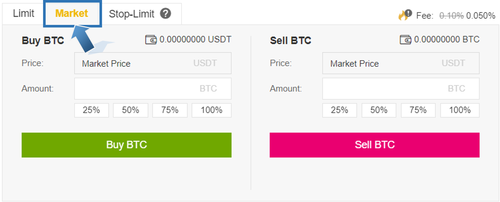The image size is (500, 202).
Task: Switch to the Limit order tab
Action: point(24,14)
